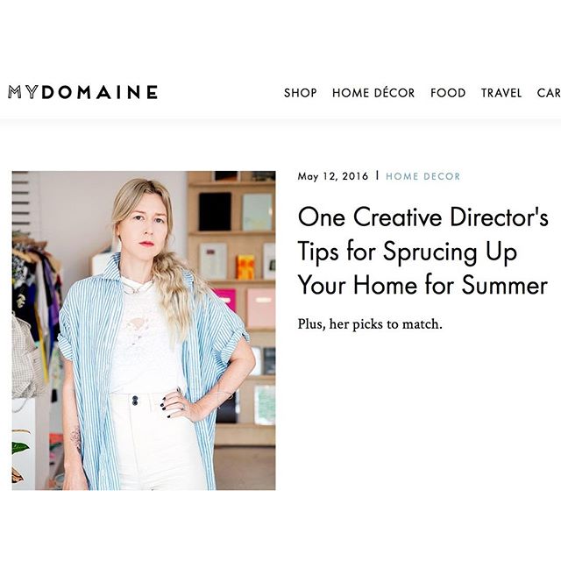Viewport: 561px width, 561px height.
Task: Click the article photo of the woman
Action: [144, 330]
